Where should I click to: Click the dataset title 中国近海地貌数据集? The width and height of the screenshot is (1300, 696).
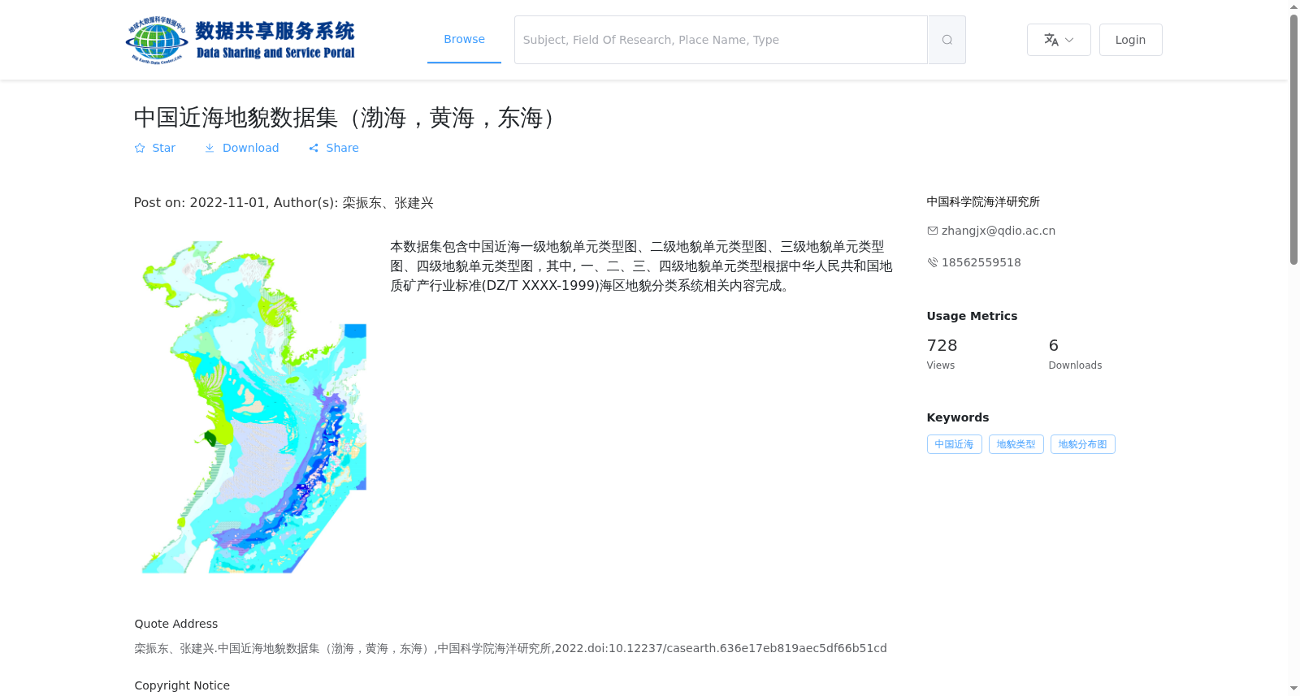348,118
